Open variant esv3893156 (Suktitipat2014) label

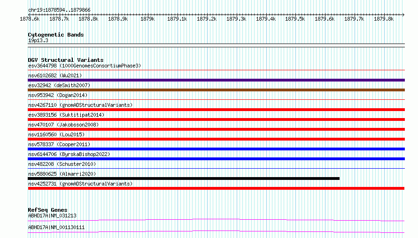66,115
